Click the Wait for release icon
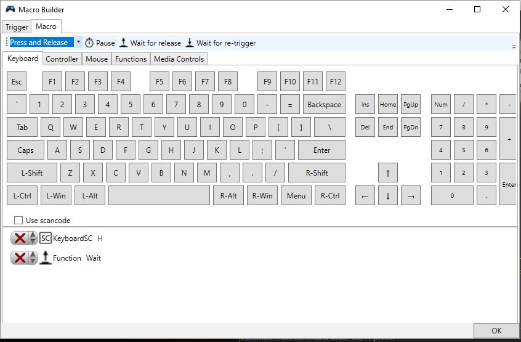Screen dimensions: 521x342 124,43
